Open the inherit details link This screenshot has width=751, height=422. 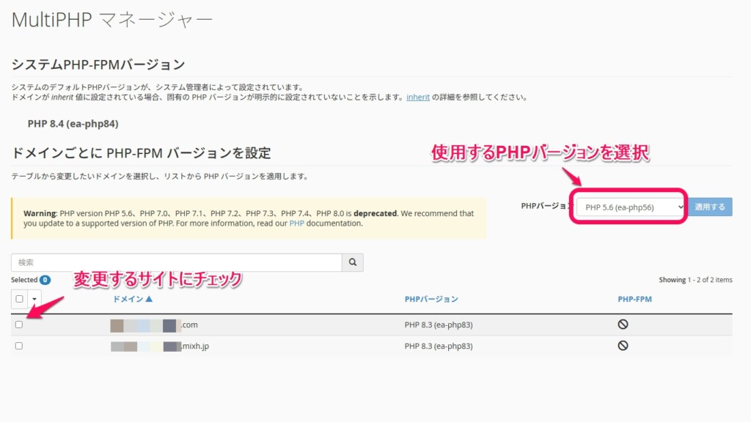pos(417,97)
